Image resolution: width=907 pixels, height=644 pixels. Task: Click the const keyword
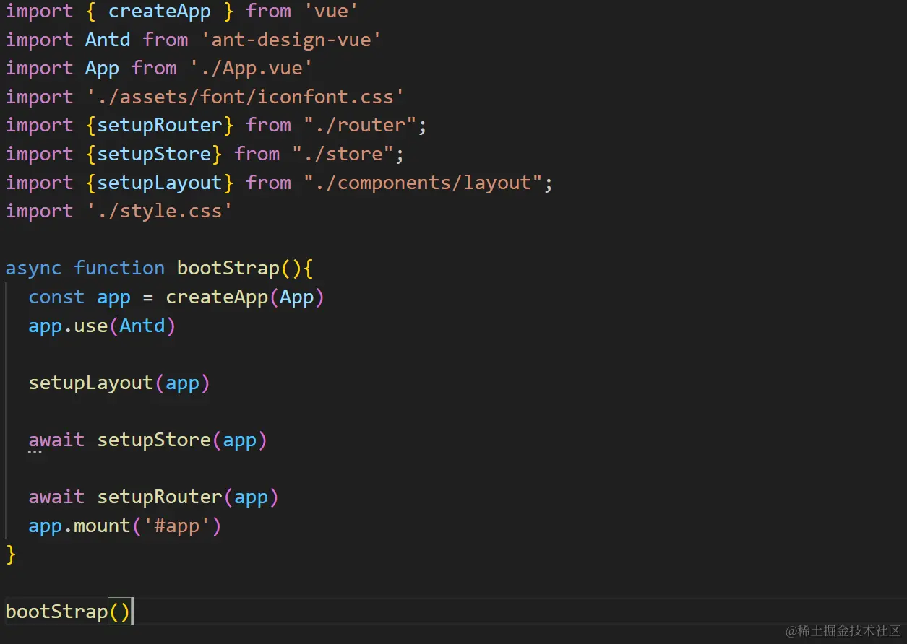click(56, 297)
